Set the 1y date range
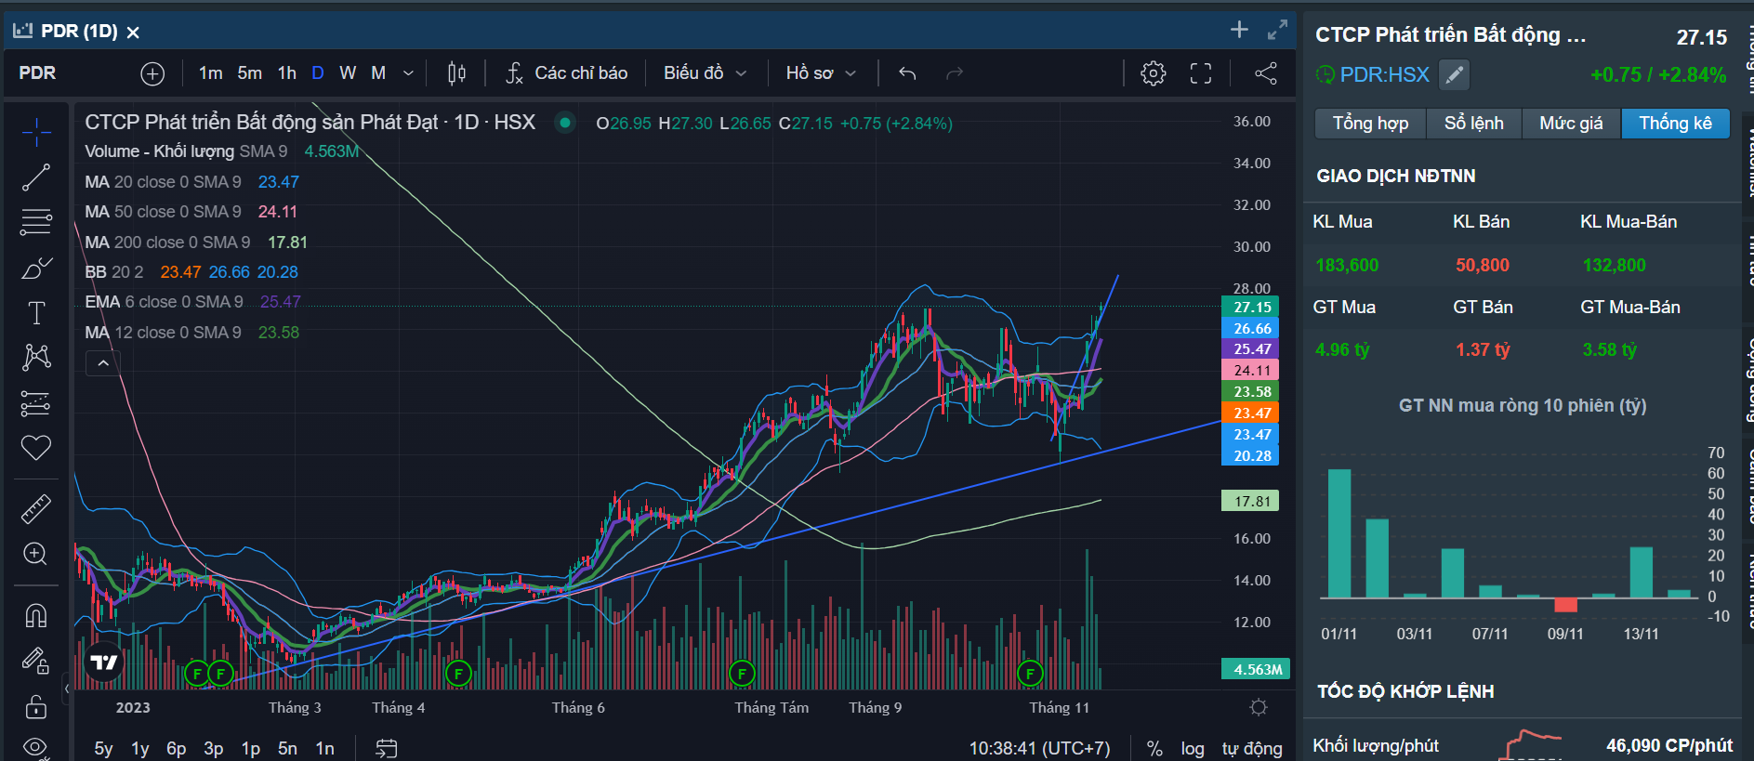The image size is (1754, 761). (139, 748)
